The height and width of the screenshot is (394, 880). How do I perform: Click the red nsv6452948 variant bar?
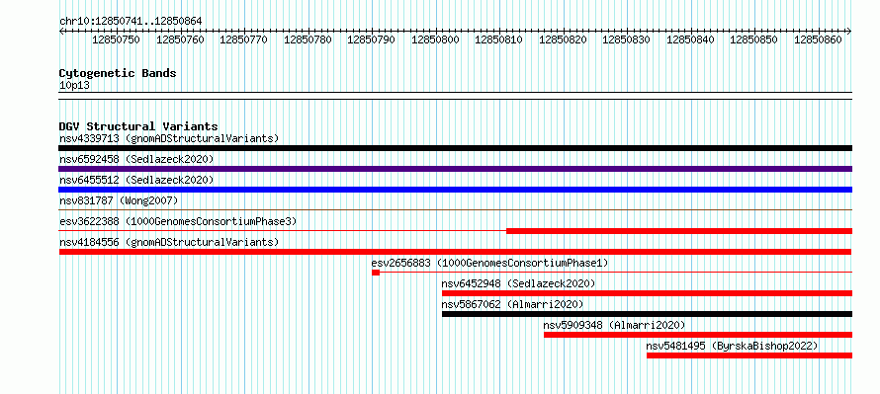tap(647, 293)
